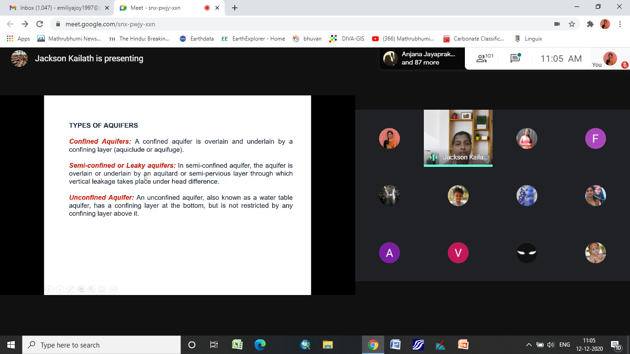Open Excel from the Windows taskbar
This screenshot has width=630, height=354.
(x=237, y=345)
